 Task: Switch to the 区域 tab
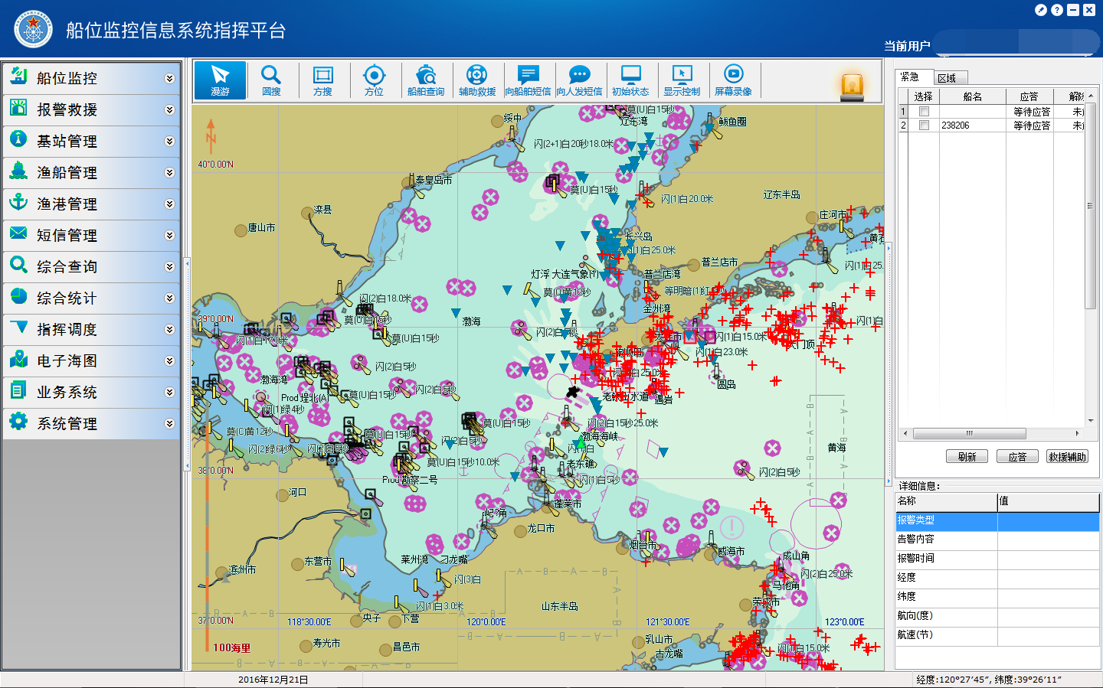[950, 78]
